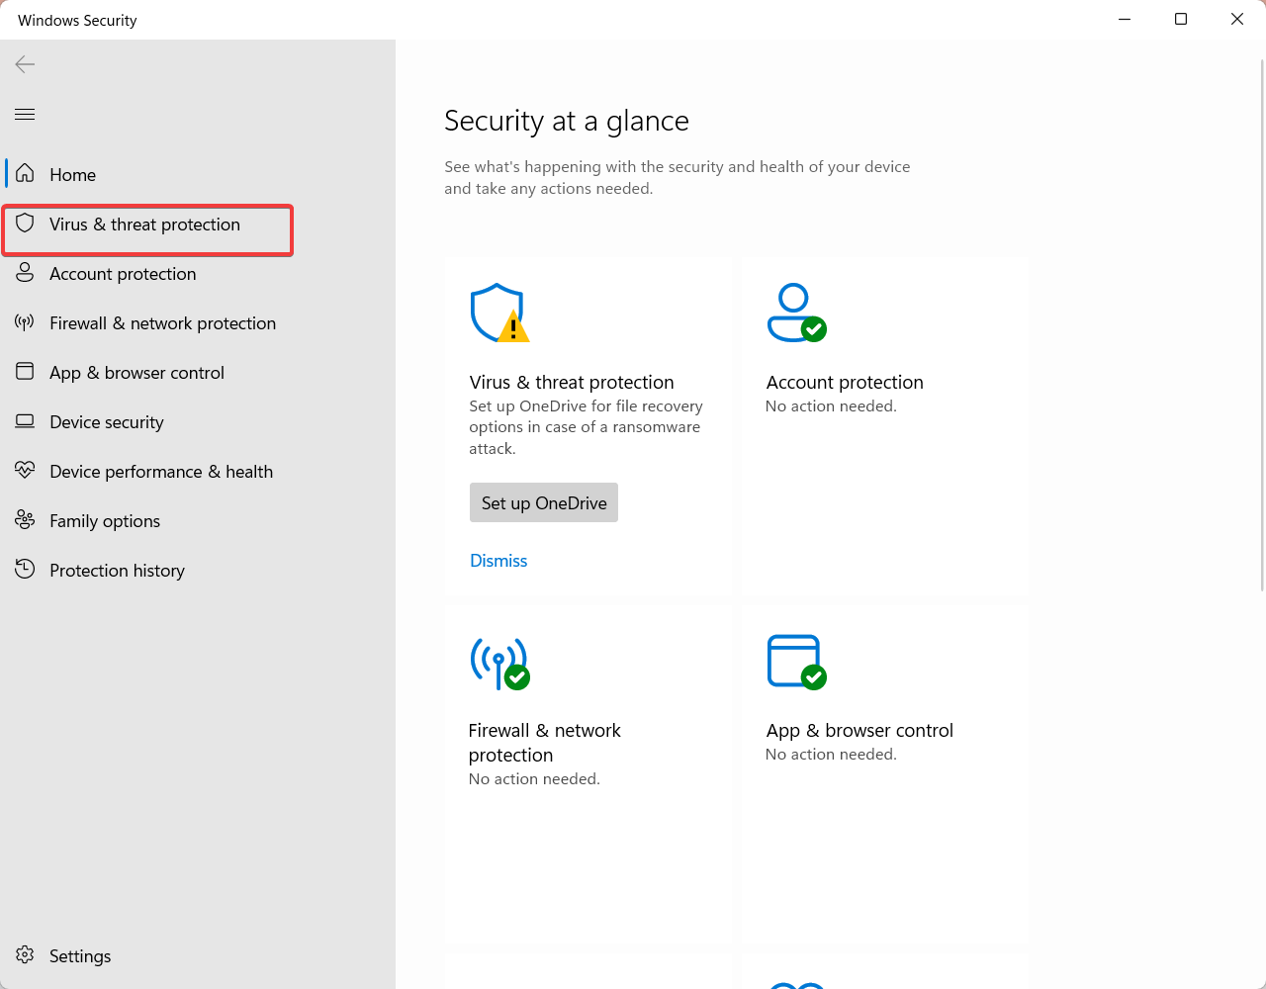The width and height of the screenshot is (1266, 989).
Task: Click the laptop icon for Device security
Action: pyautogui.click(x=25, y=421)
